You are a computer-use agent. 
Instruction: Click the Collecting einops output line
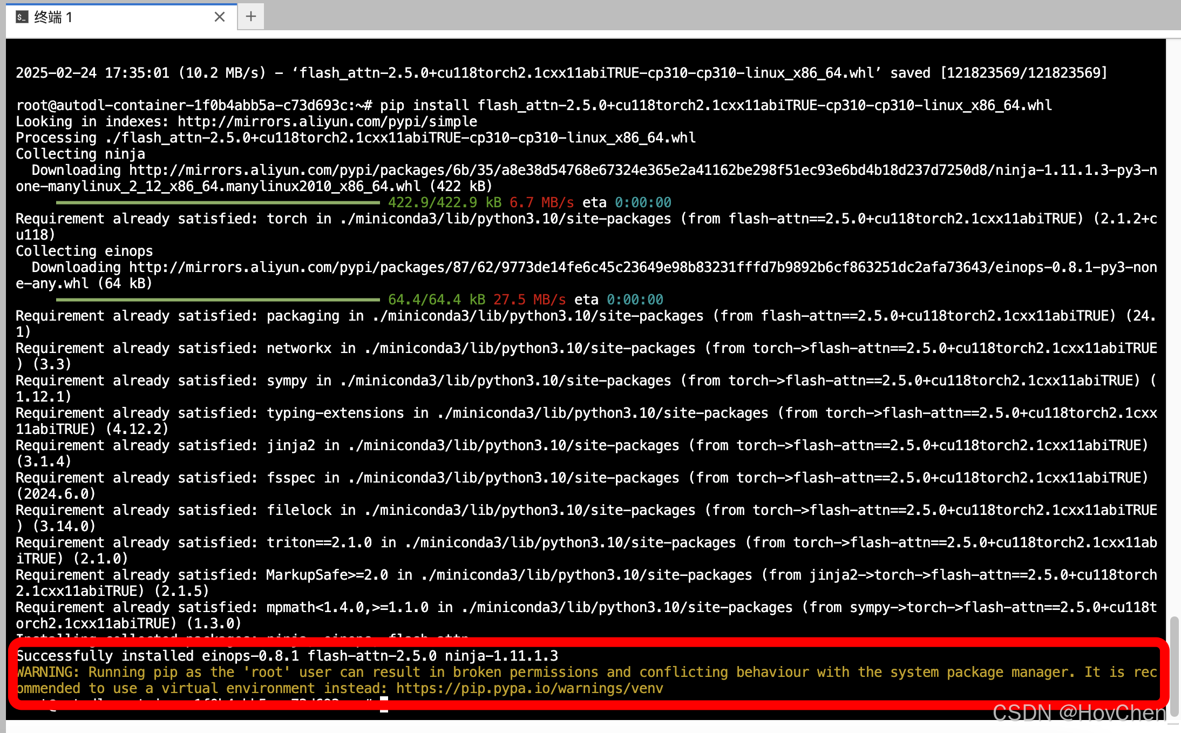pos(84,252)
